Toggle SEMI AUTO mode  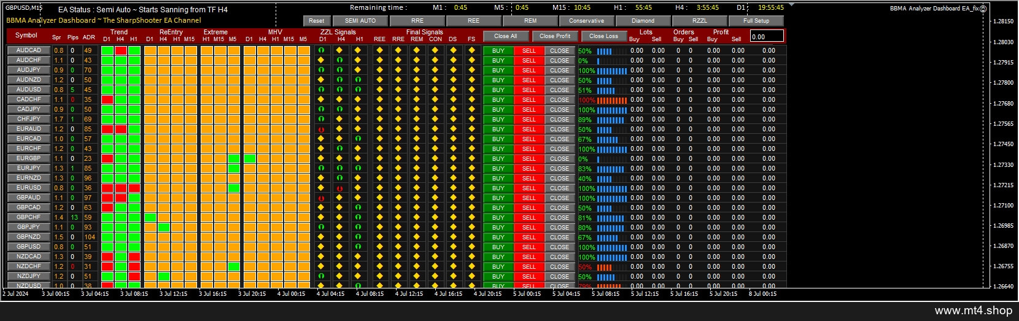[x=360, y=20]
